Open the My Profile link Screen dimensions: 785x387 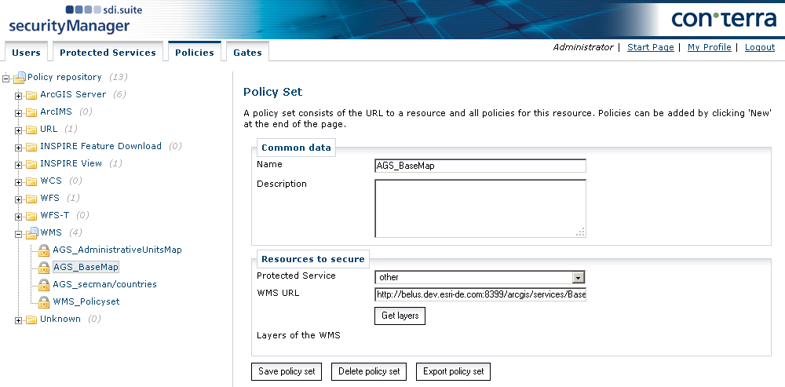pyautogui.click(x=709, y=47)
